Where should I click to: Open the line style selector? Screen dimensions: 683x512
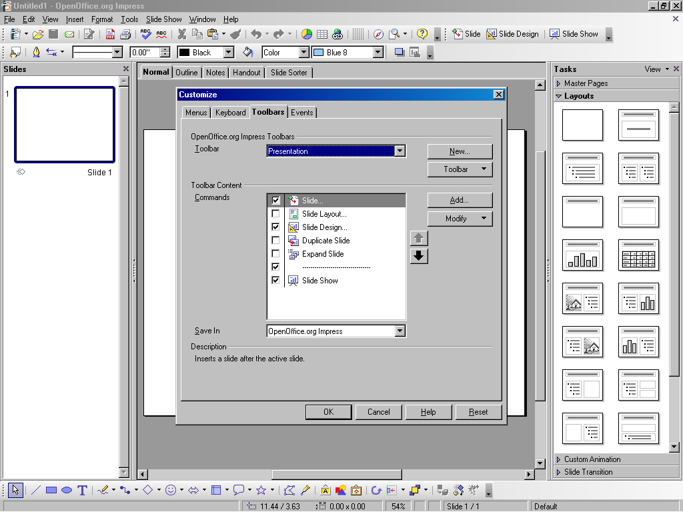(x=97, y=52)
